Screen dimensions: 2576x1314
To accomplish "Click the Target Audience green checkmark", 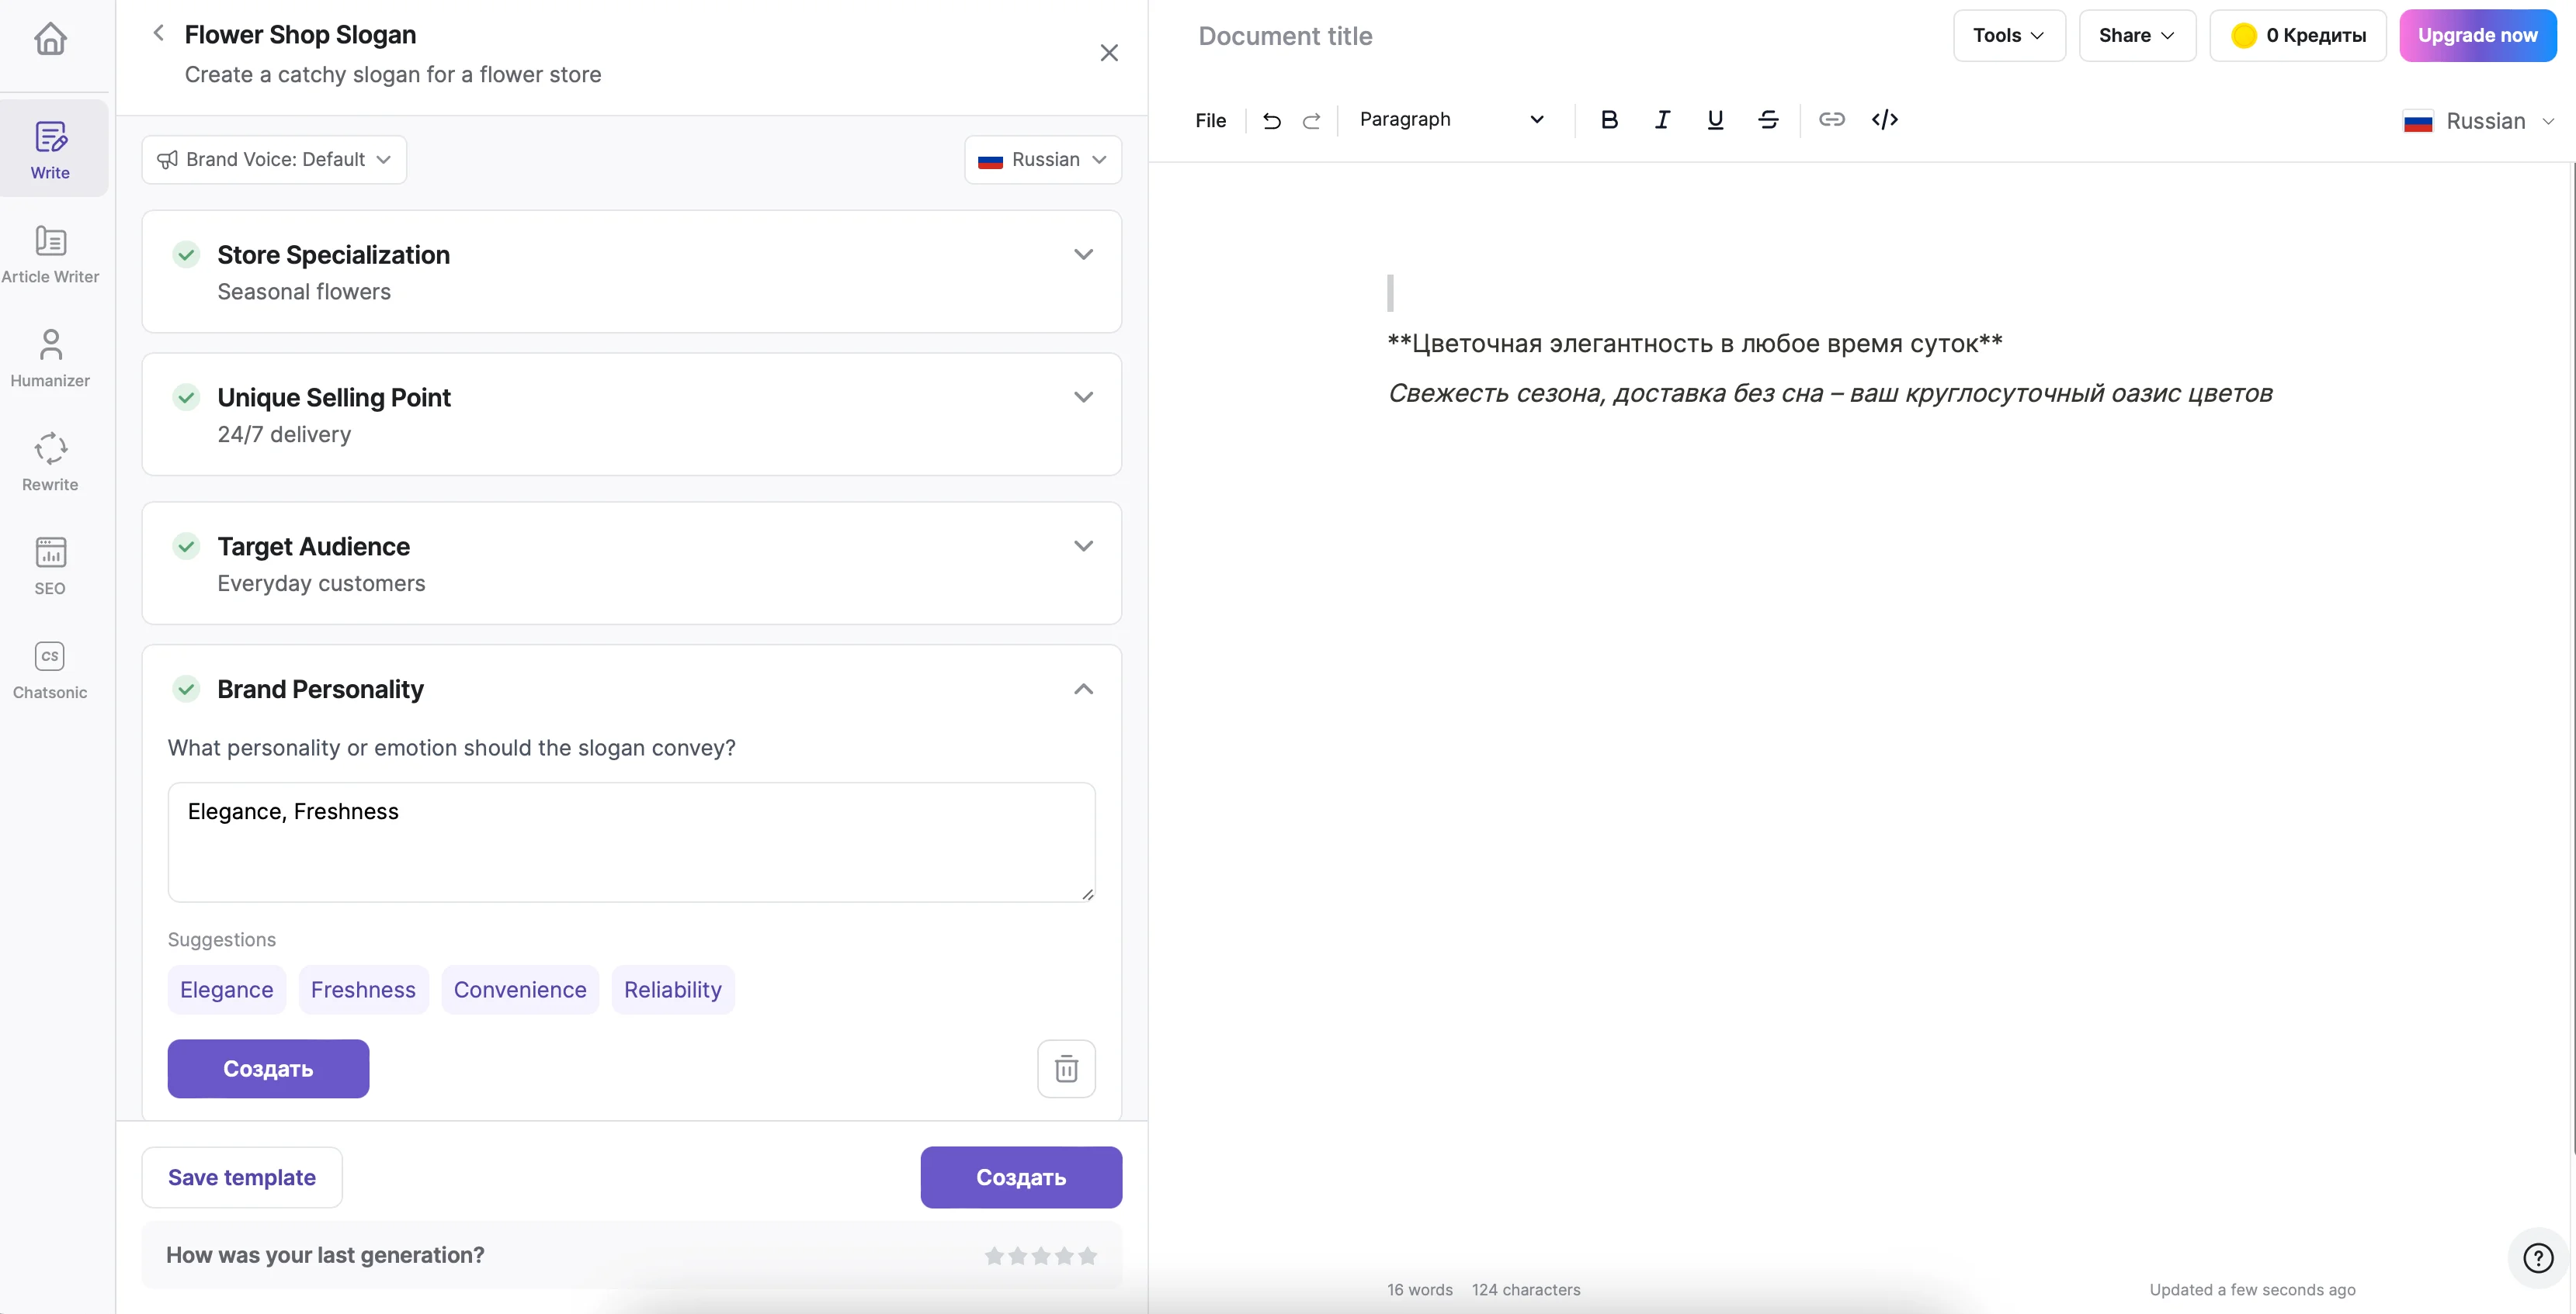I will point(186,547).
